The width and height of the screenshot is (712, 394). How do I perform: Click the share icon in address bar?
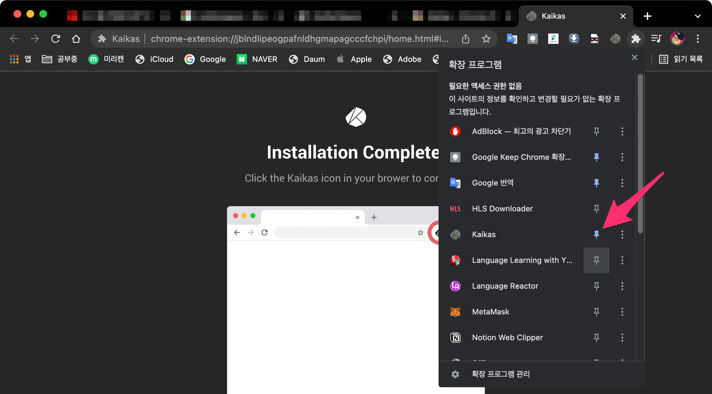click(465, 39)
